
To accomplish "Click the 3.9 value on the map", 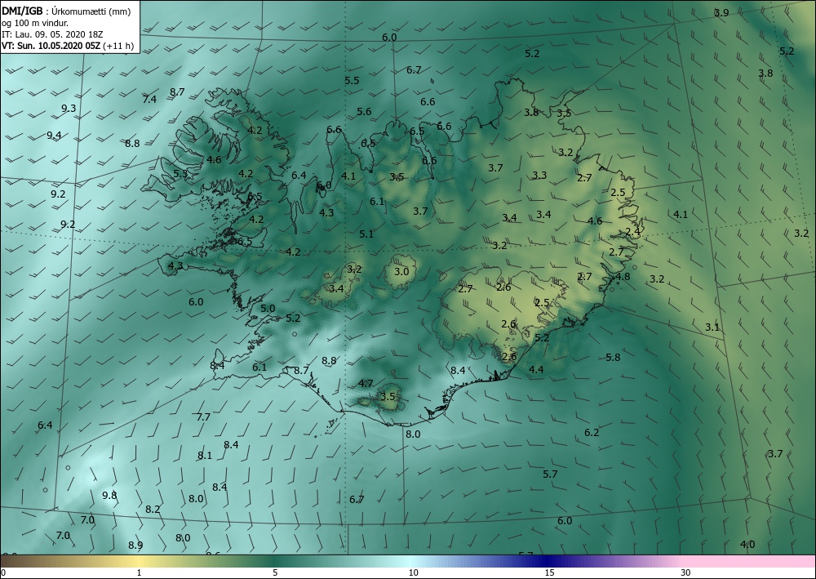I will [721, 13].
